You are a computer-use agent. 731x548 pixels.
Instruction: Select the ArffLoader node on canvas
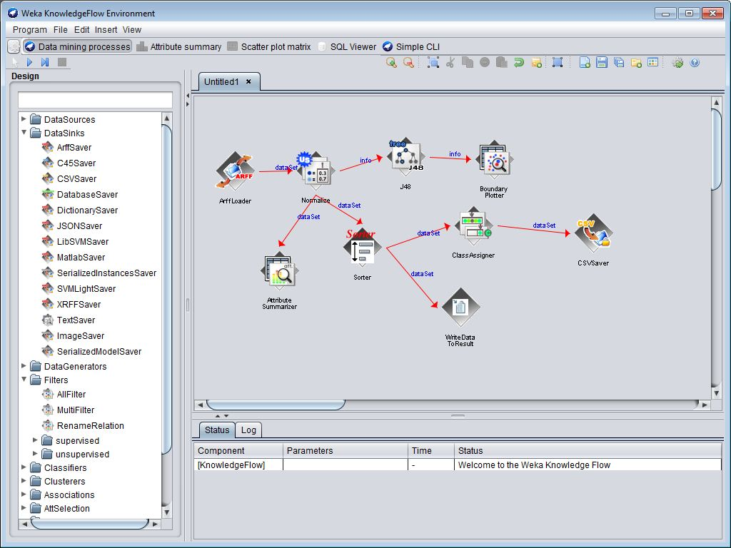click(235, 172)
